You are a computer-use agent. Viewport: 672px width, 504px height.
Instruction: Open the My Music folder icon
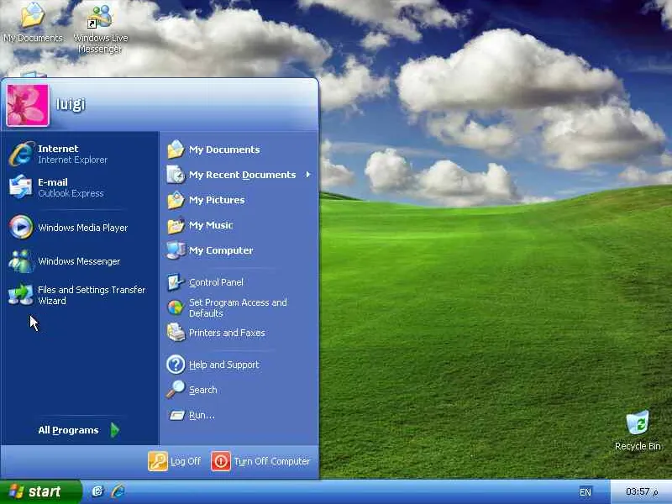[x=176, y=225]
